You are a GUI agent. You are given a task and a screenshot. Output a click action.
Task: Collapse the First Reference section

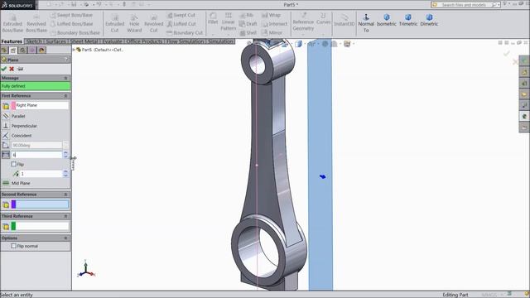tap(65, 96)
